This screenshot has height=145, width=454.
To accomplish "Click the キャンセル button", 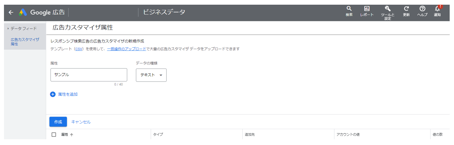I will coord(81,122).
